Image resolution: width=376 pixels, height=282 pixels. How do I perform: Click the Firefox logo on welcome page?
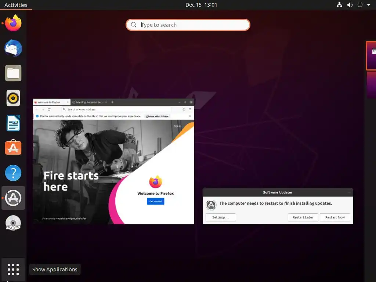(x=155, y=182)
